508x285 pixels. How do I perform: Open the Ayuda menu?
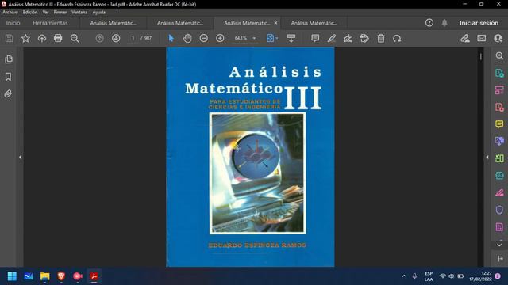(x=98, y=13)
